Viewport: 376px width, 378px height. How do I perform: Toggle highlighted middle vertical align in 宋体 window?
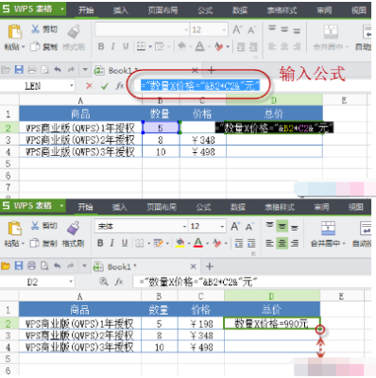[282, 226]
